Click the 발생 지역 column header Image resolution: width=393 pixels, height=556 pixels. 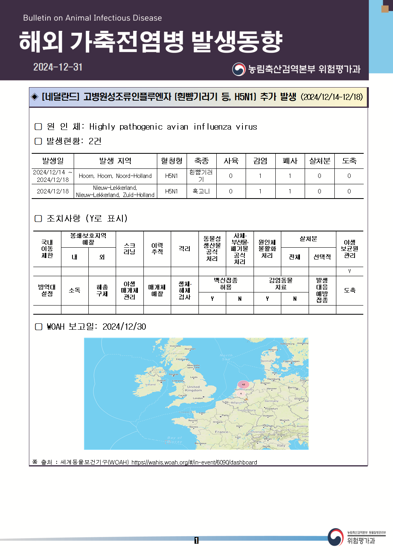click(x=115, y=161)
